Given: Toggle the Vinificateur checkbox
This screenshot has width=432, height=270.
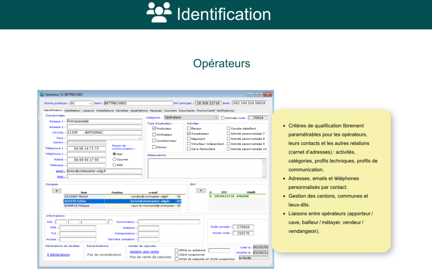Looking at the screenshot, I should point(154,134).
